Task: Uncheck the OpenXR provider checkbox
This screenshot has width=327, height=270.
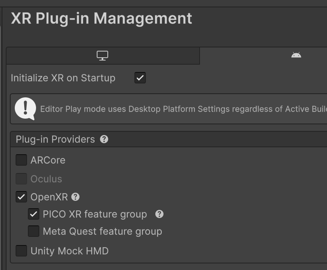Action: tap(21, 197)
